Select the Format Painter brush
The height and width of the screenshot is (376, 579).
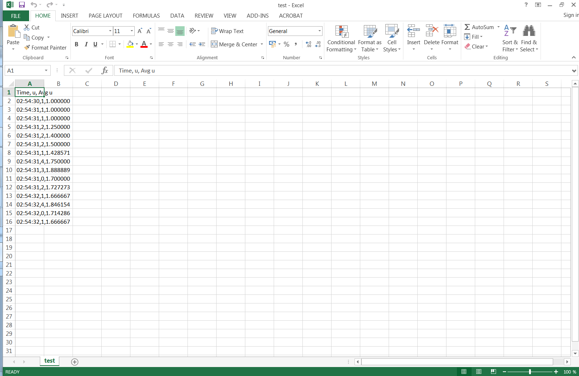coord(27,47)
